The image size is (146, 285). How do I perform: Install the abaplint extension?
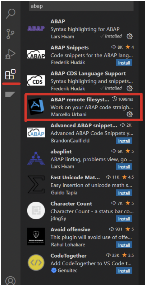pyautogui.click(x=124, y=167)
